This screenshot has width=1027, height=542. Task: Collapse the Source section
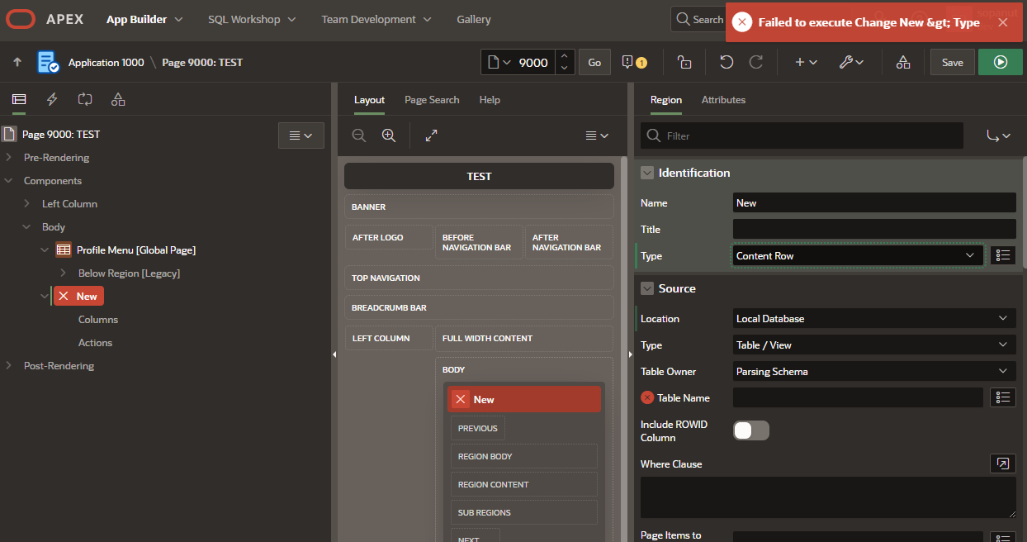tap(647, 288)
